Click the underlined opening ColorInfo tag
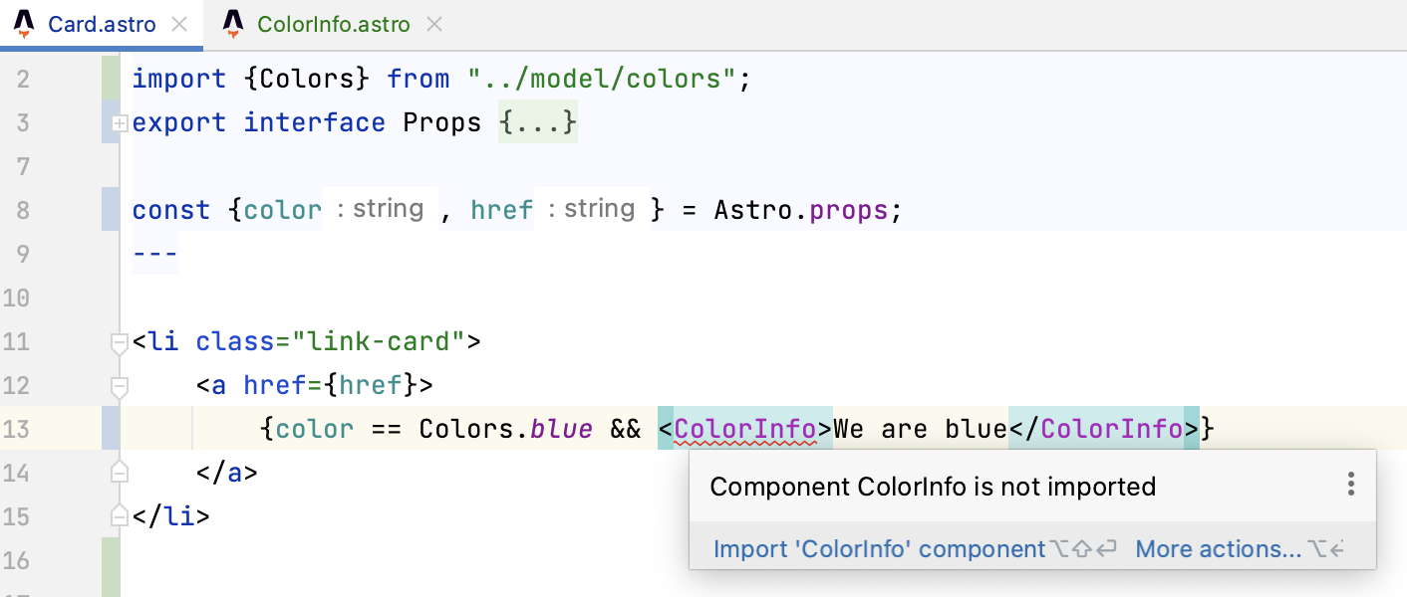The height and width of the screenshot is (597, 1407). coord(745,429)
